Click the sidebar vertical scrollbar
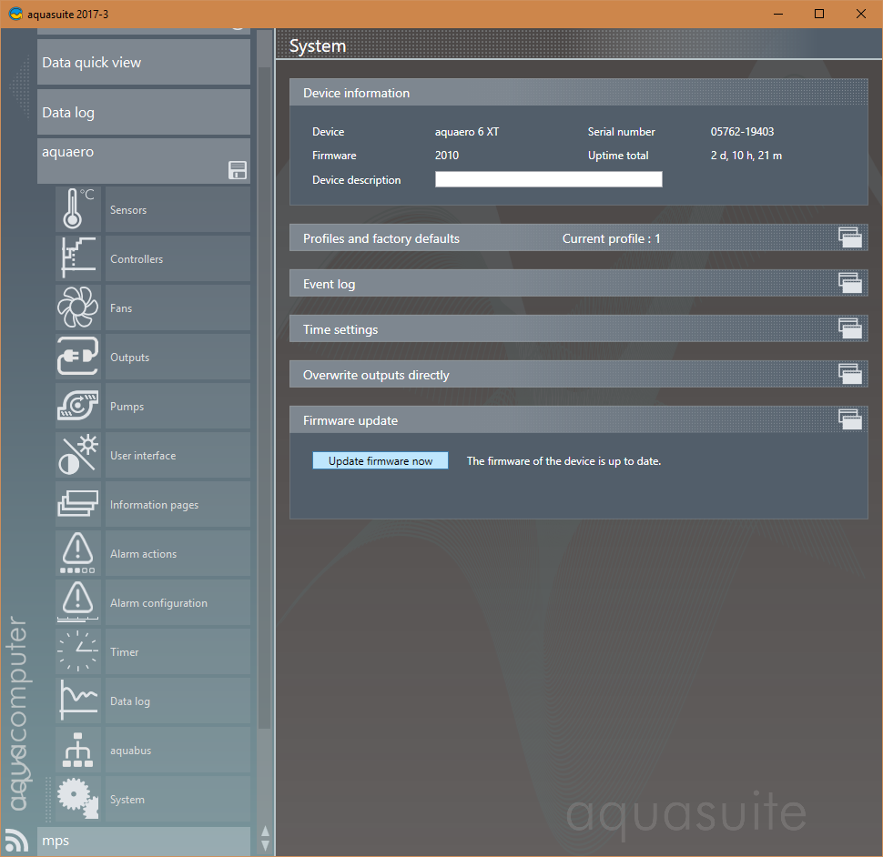The image size is (883, 857). click(264, 364)
